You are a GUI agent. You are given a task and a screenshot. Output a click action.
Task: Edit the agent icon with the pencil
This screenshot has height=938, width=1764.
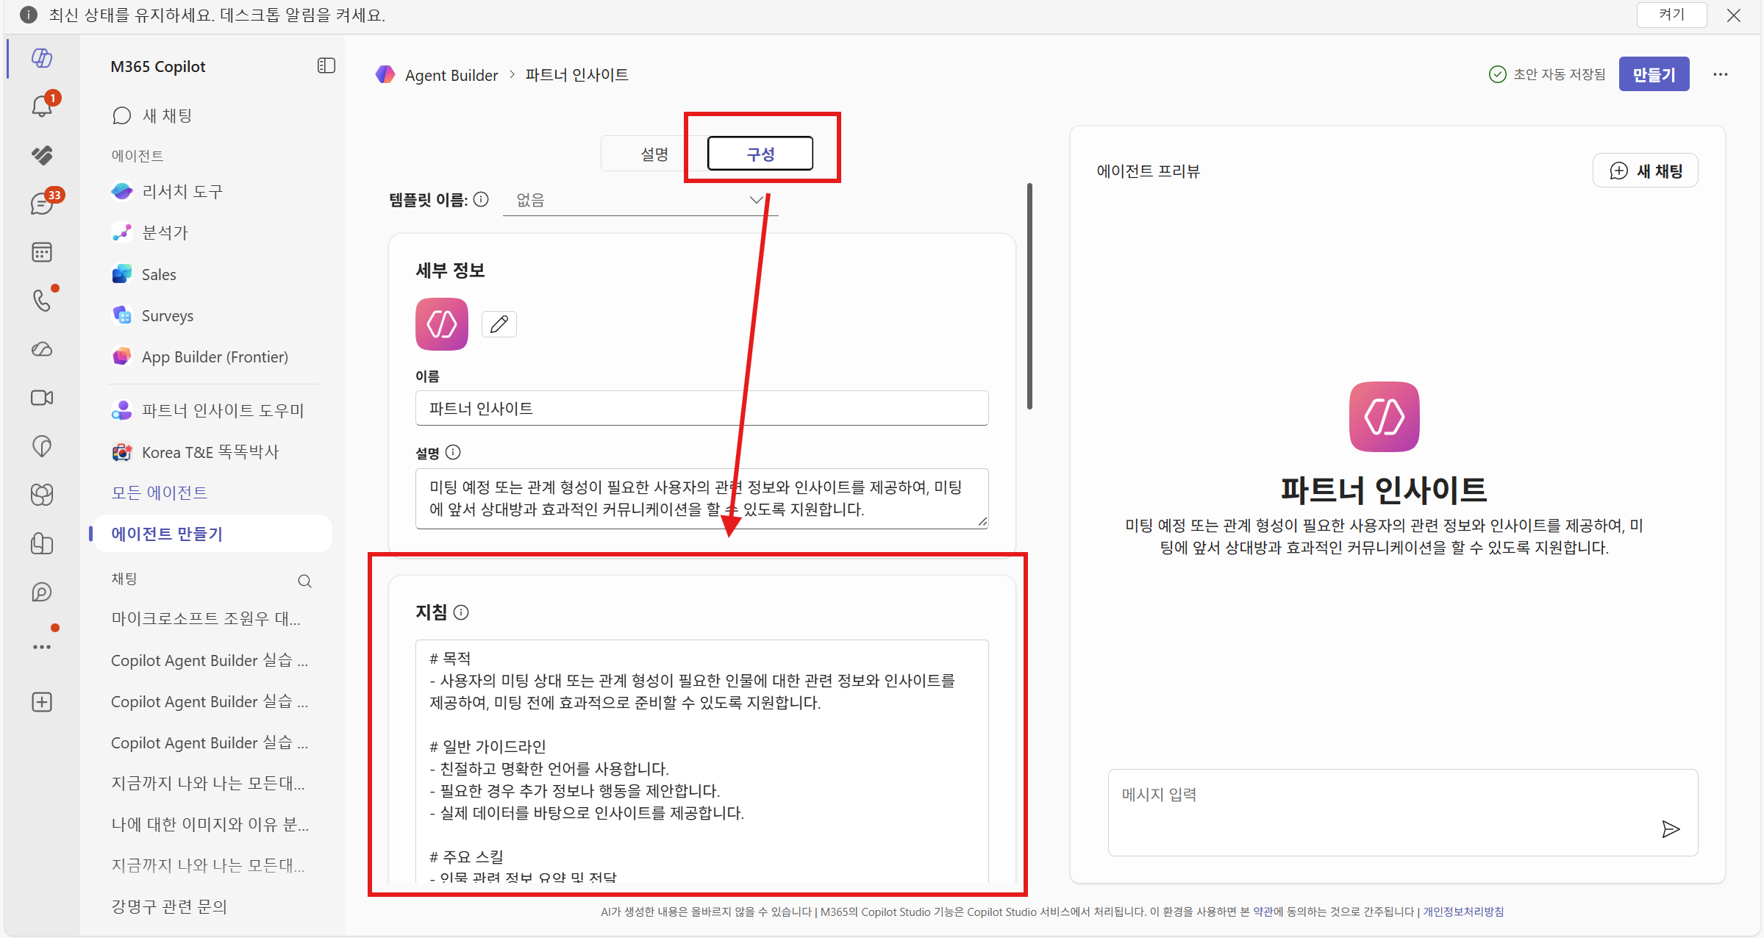pos(499,324)
